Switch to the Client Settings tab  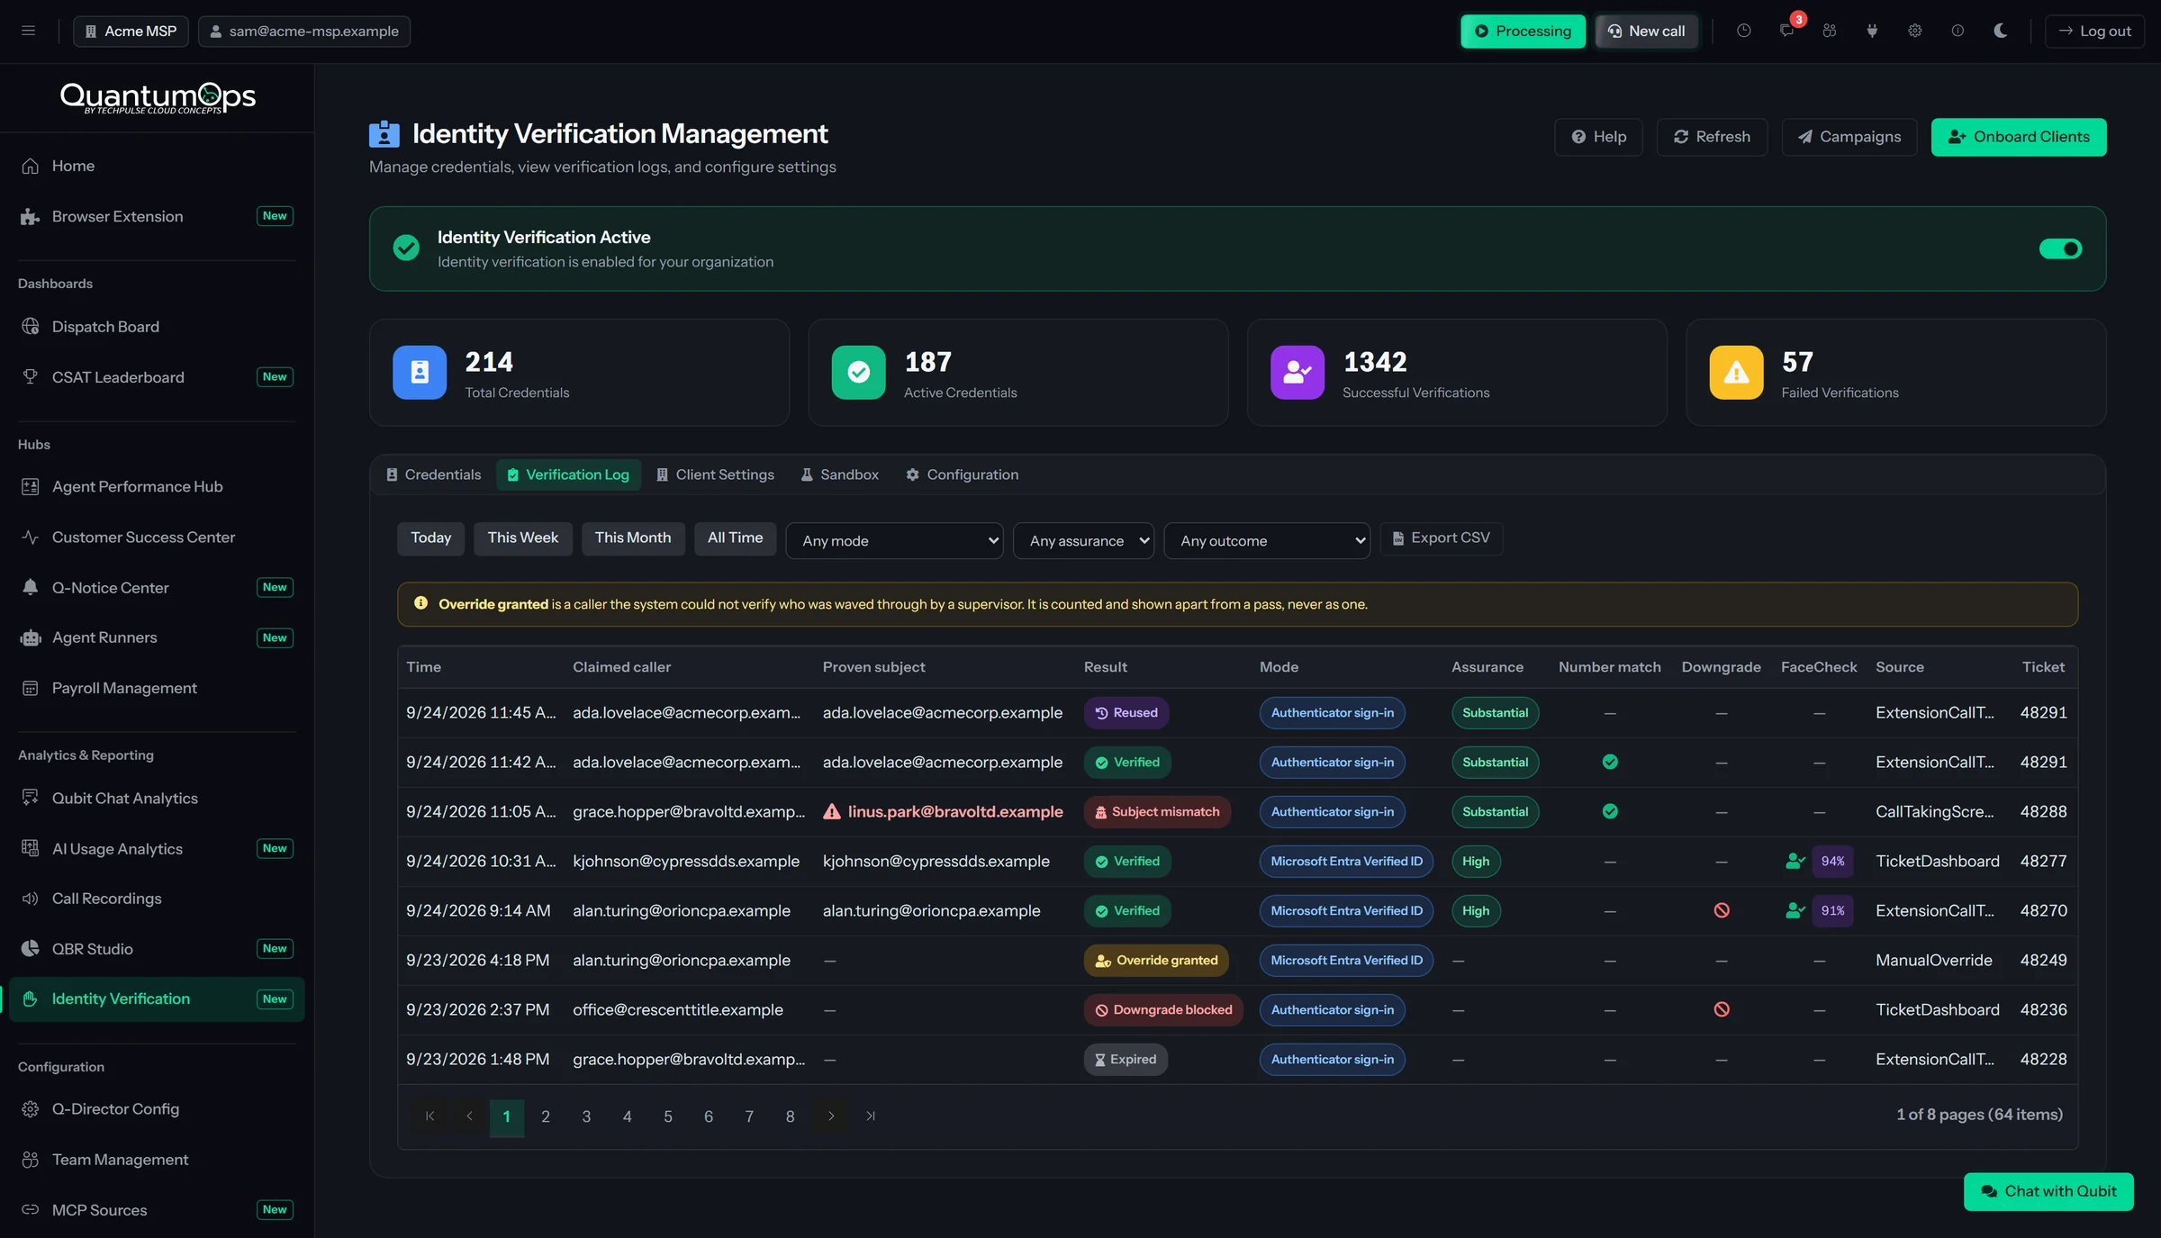[715, 474]
